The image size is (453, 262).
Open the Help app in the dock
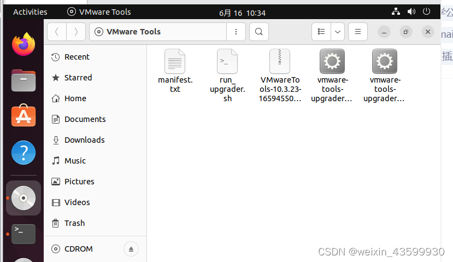tap(23, 153)
